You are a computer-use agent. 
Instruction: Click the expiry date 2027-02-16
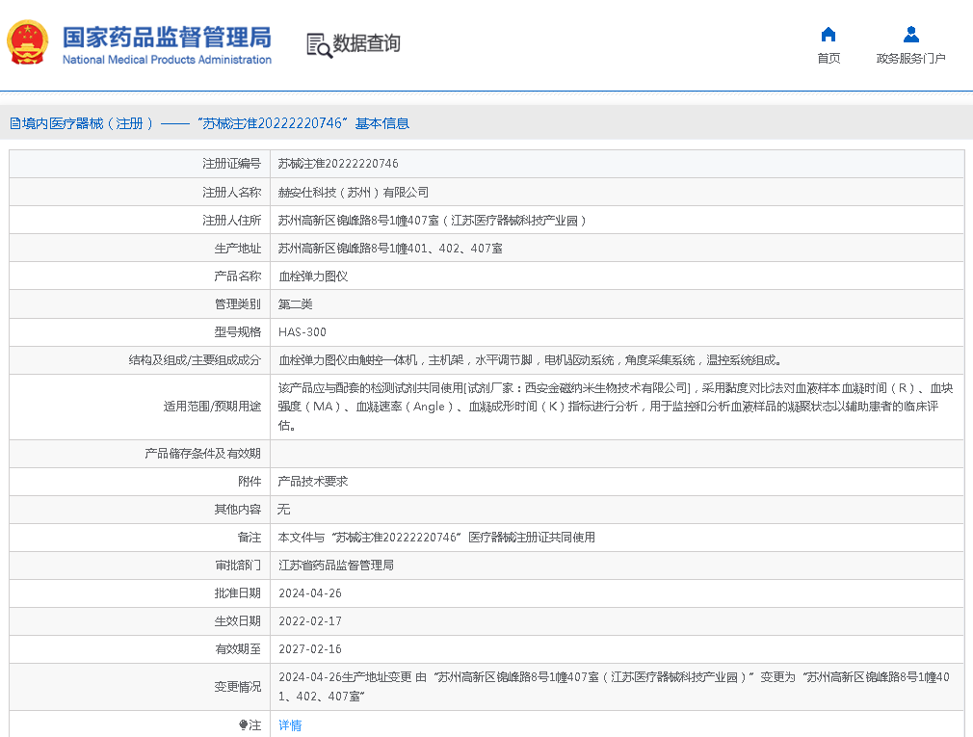pos(310,649)
